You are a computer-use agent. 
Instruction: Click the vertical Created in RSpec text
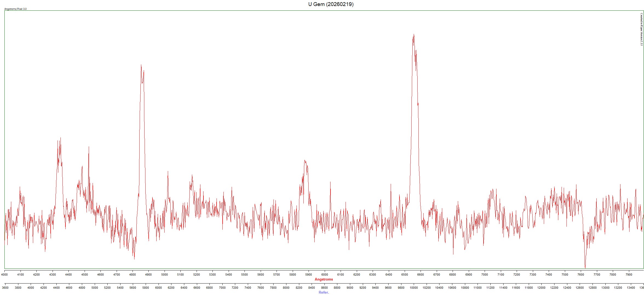641,29
